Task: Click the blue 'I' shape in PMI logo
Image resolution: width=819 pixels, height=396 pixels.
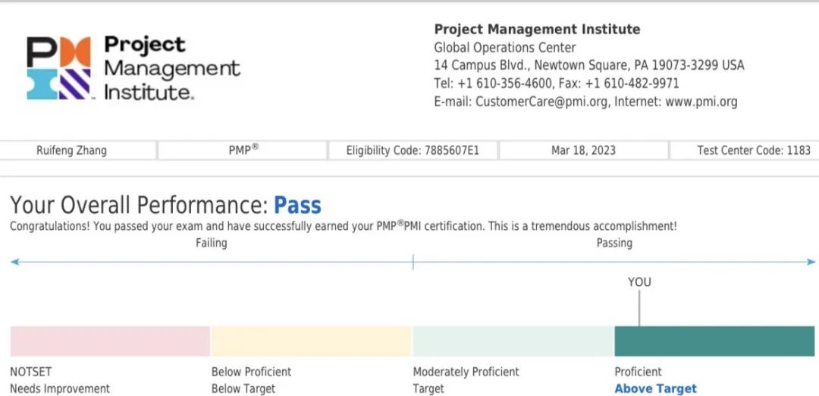Action: tap(42, 84)
